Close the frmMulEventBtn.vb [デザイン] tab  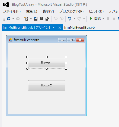pyautogui.click(x=60, y=28)
